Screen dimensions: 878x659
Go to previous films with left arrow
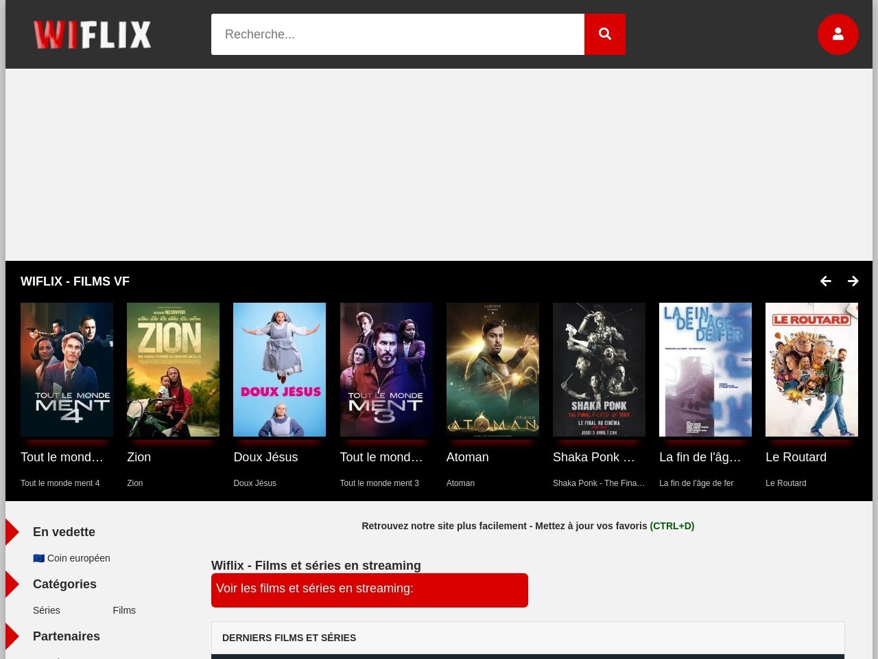tap(826, 281)
